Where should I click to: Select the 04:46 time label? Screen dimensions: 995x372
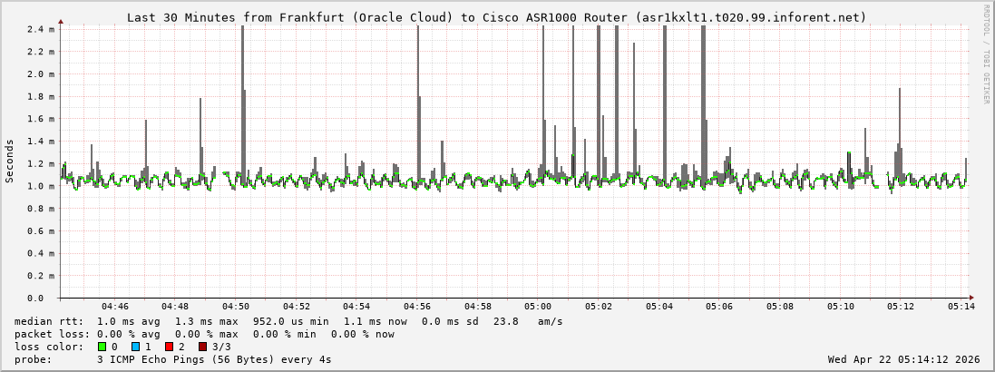(x=115, y=307)
